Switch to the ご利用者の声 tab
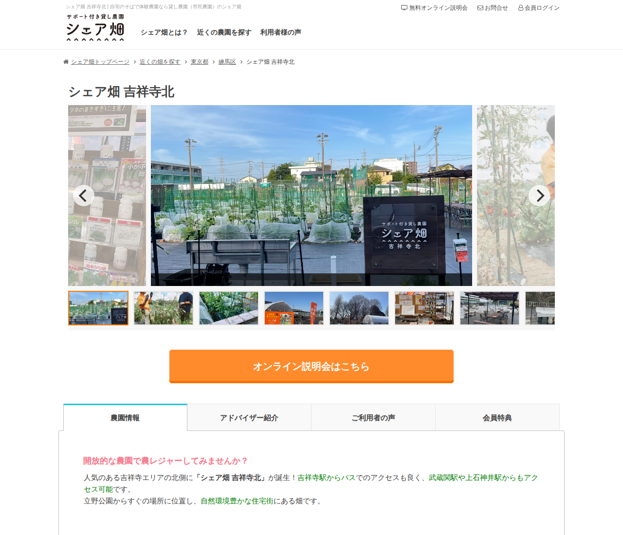The height and width of the screenshot is (535, 623). click(373, 417)
